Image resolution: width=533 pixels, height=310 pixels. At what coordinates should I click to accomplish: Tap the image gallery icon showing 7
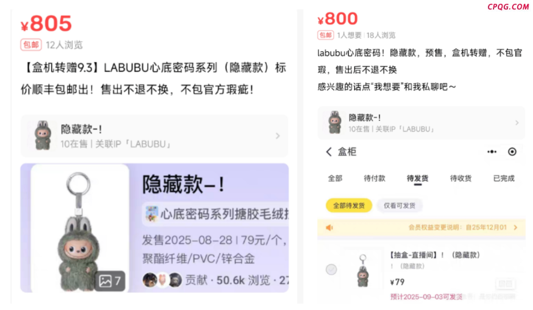(x=110, y=281)
